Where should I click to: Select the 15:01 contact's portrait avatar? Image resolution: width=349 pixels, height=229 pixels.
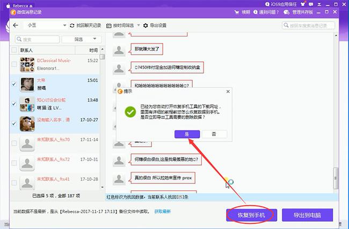[x=27, y=84]
